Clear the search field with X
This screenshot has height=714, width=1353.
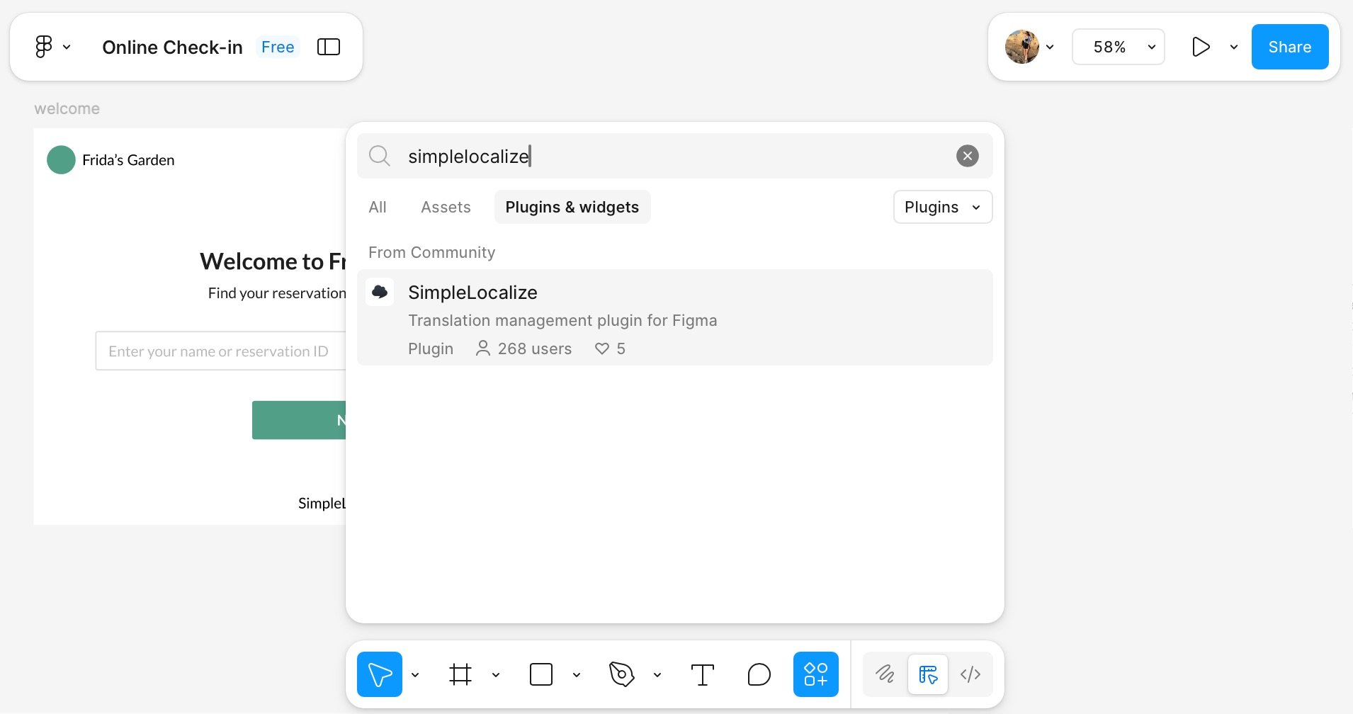pyautogui.click(x=967, y=156)
